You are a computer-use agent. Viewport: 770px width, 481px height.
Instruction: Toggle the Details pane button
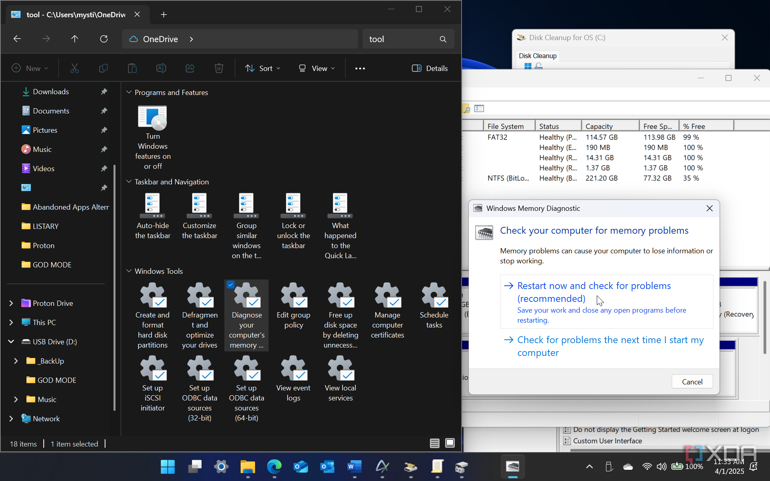(x=430, y=68)
